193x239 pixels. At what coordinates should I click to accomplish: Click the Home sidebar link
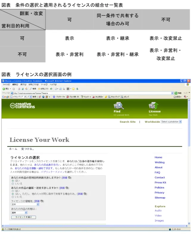[x=158, y=157]
